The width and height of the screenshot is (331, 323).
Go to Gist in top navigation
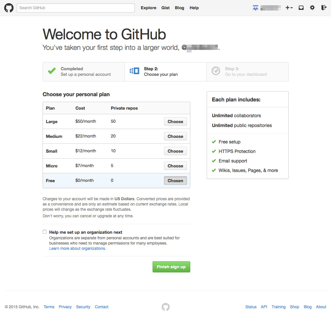[x=166, y=8]
